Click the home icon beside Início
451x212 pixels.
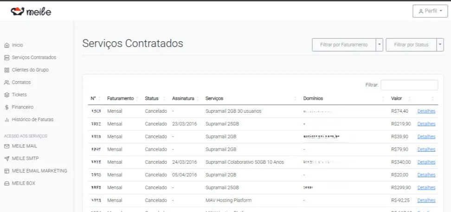coord(7,45)
